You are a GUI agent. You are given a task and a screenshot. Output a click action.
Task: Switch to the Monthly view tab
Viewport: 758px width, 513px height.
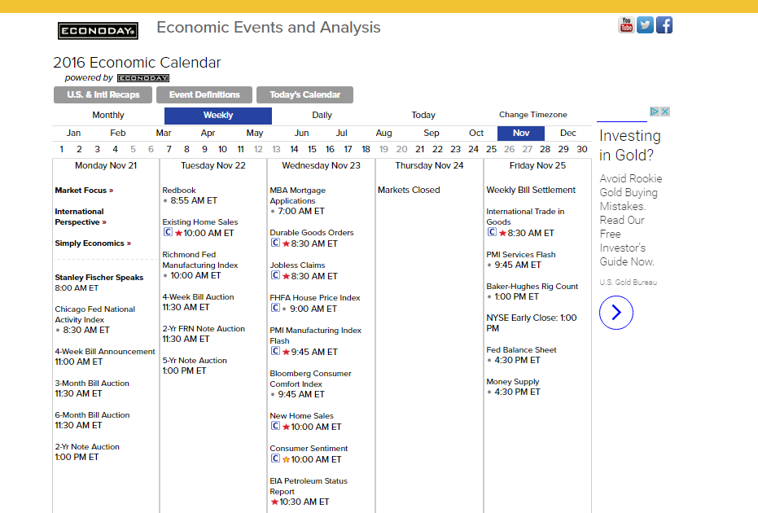(108, 116)
